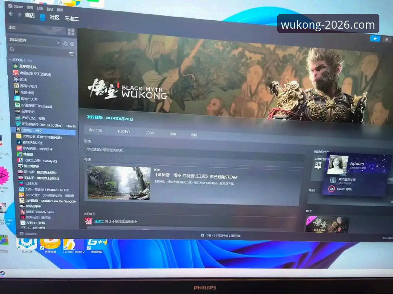This screenshot has height=294, width=393.
Task: Open the 社区 community tab
Action: tap(55, 17)
